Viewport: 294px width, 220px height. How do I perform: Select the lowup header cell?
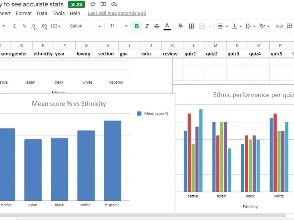86,54
